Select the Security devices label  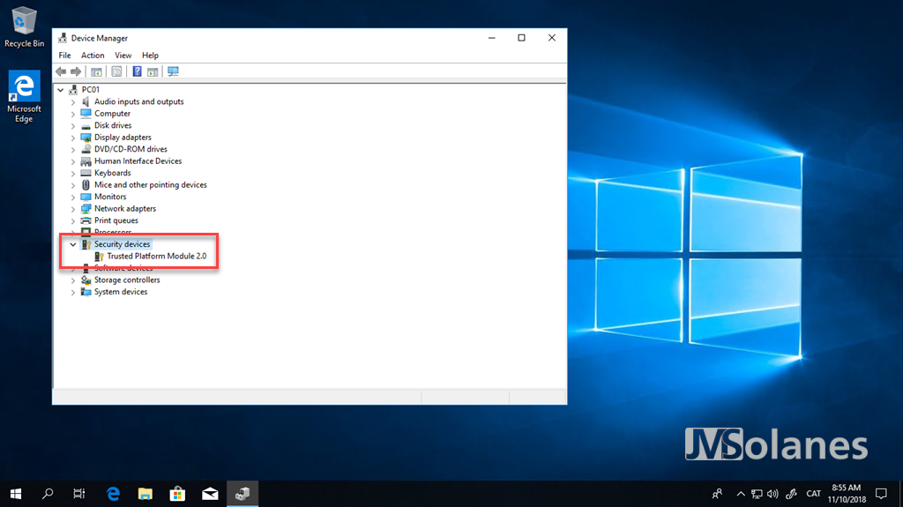pyautogui.click(x=122, y=244)
